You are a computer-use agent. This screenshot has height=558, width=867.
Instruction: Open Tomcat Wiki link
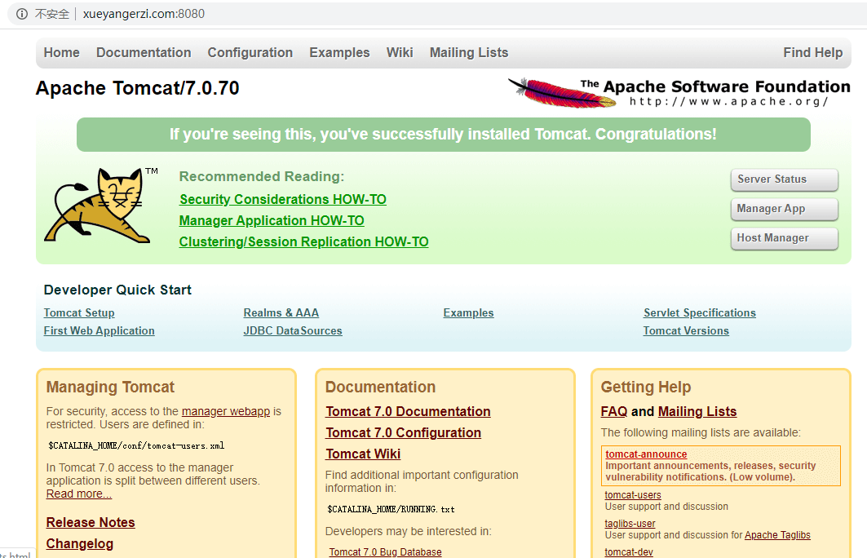point(363,454)
